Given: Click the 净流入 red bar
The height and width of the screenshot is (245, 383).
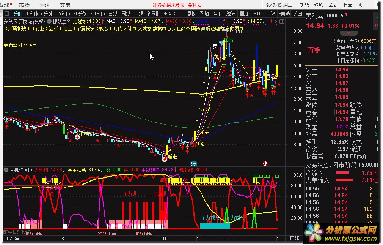Looking at the screenshot, I should [x=342, y=173].
